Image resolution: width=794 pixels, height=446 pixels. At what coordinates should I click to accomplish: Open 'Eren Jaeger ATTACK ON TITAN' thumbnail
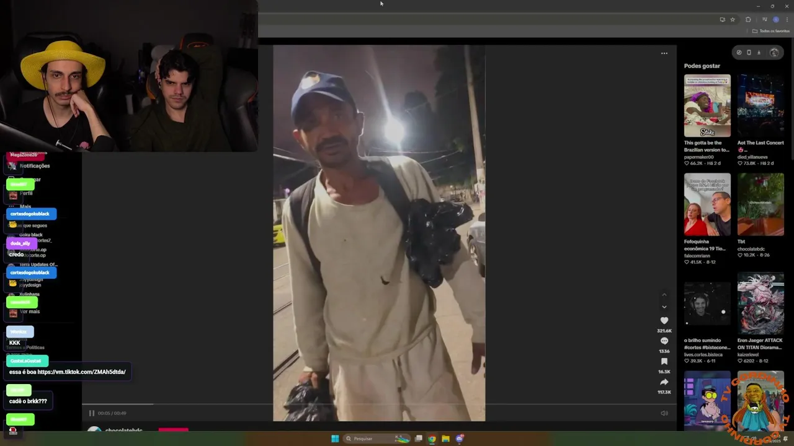point(761,304)
